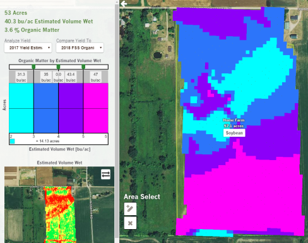Grab the third green slider handle
The image size is (308, 243).
point(83,67)
